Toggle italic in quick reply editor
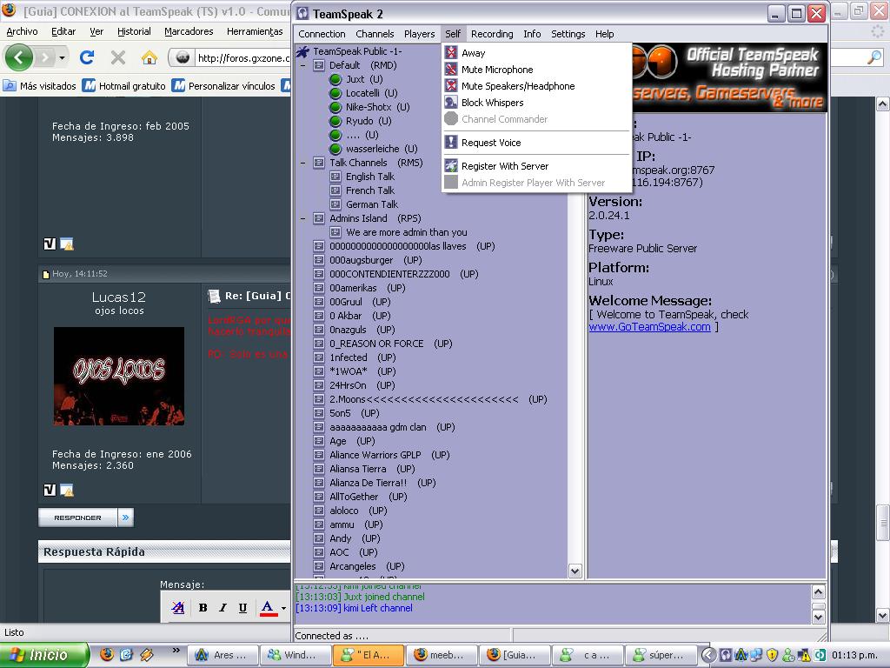Viewport: 890px width, 668px height. click(x=222, y=608)
